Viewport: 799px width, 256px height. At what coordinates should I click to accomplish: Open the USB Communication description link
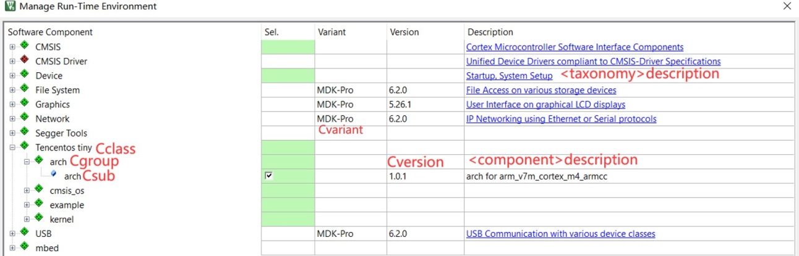(560, 234)
